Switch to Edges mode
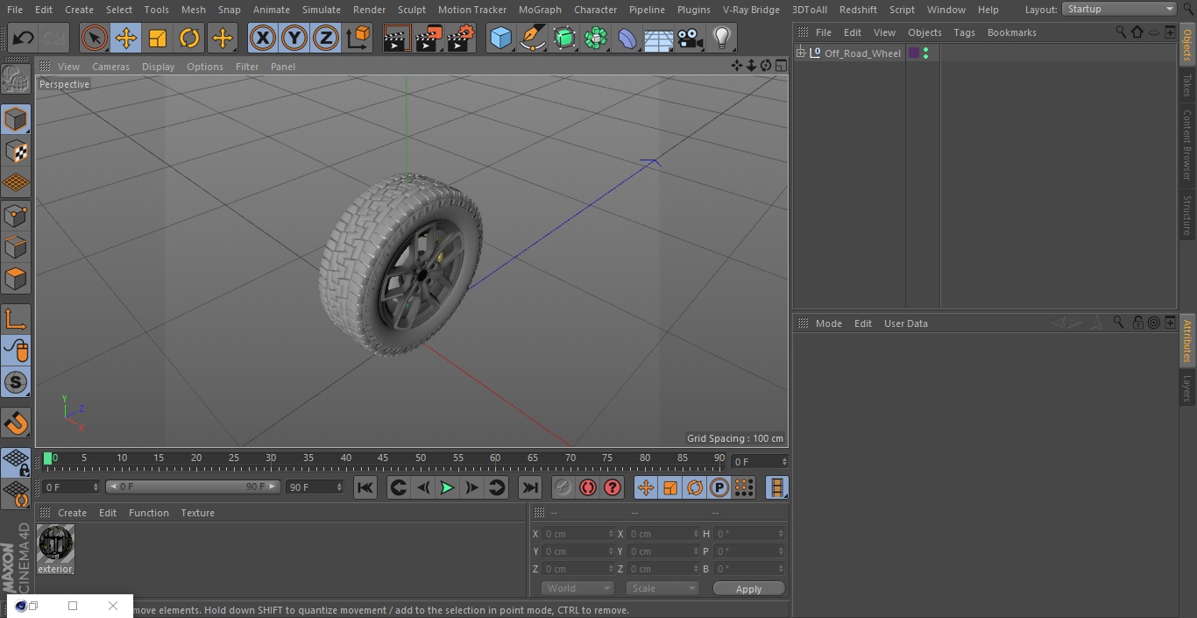 pos(16,246)
